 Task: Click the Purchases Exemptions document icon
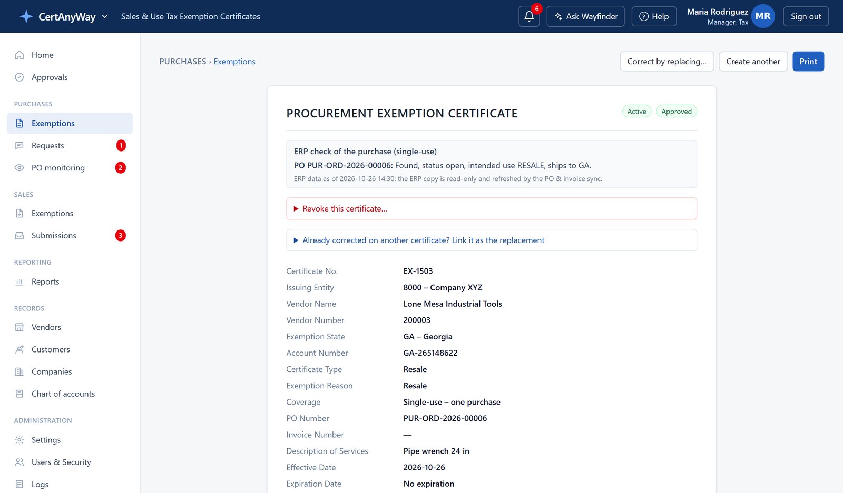[19, 123]
